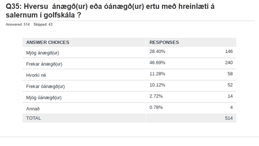Click the Frekar óánægð(ur) row label

click(45, 87)
